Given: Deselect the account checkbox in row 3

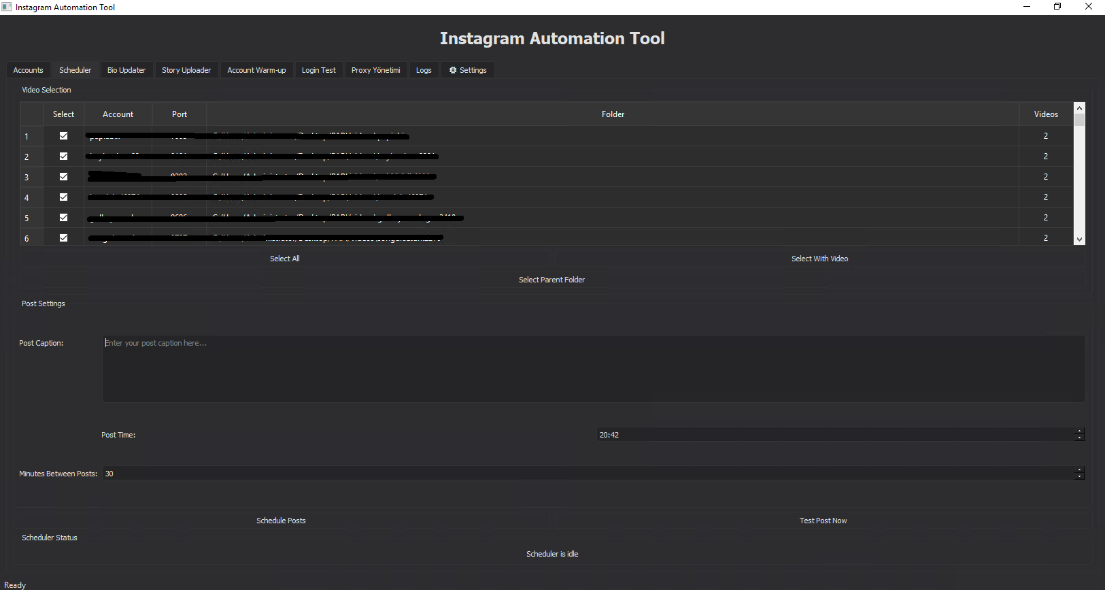Looking at the screenshot, I should 63,177.
